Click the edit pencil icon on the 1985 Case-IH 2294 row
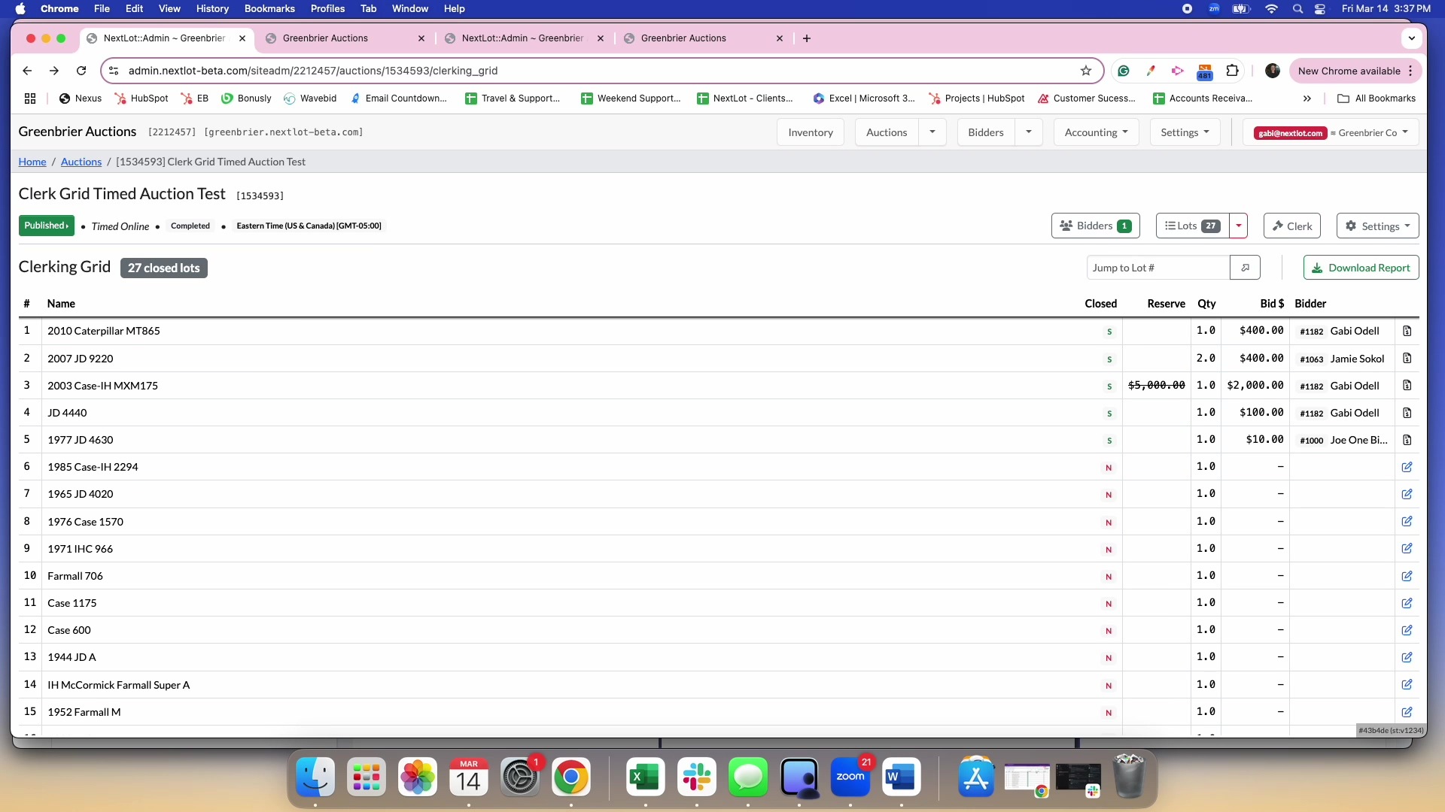The image size is (1445, 812). click(1407, 468)
